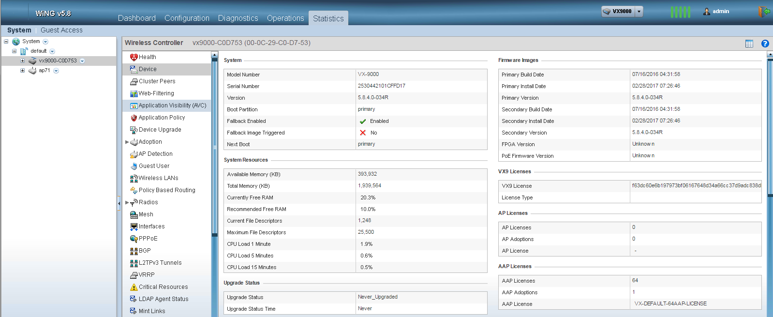The height and width of the screenshot is (317, 773).
Task: Select Device in the sidebar menu
Action: click(x=167, y=69)
